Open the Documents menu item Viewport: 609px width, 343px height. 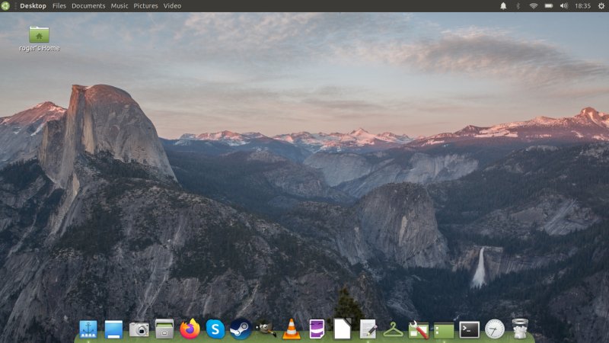88,6
